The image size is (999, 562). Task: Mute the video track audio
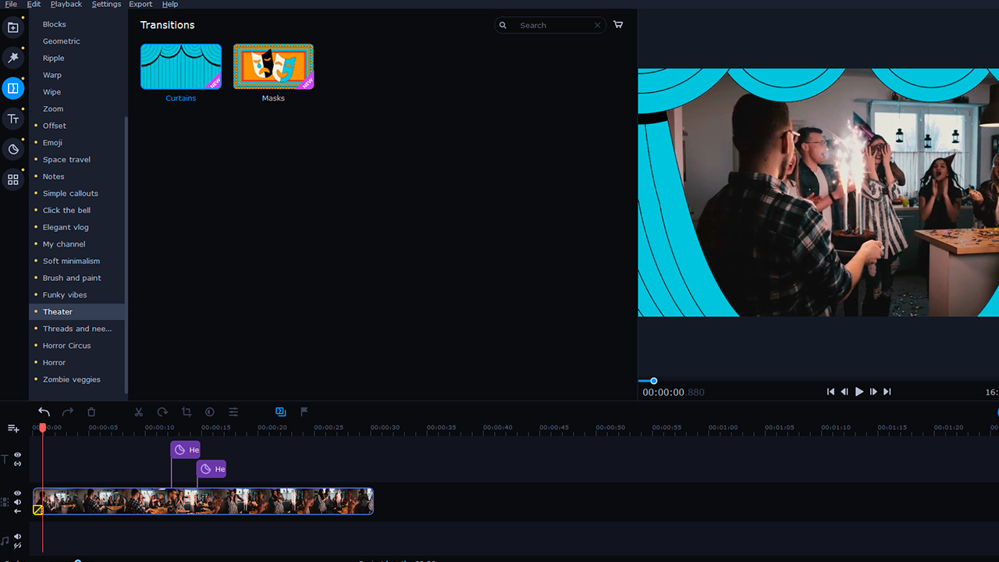(x=17, y=503)
